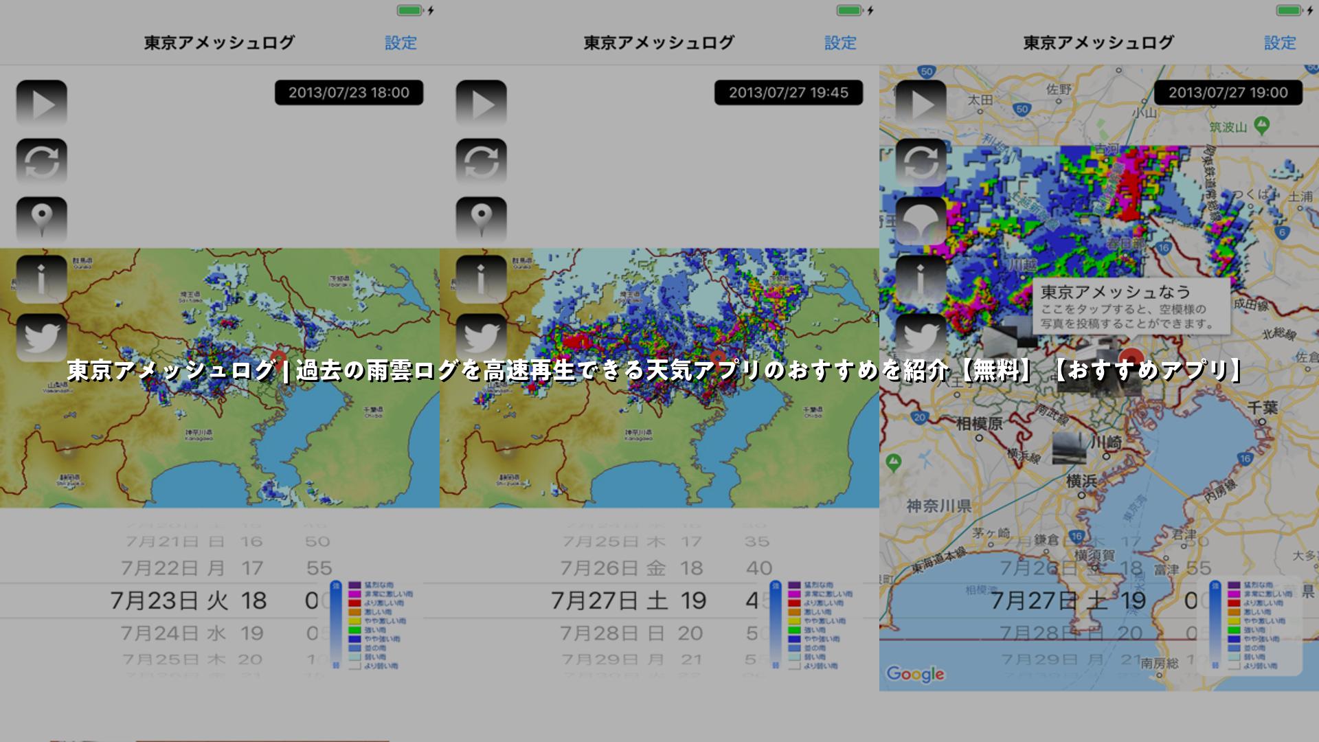This screenshot has width=1319, height=742.
Task: Tap the battery icon in the right status bar
Action: (x=1289, y=10)
